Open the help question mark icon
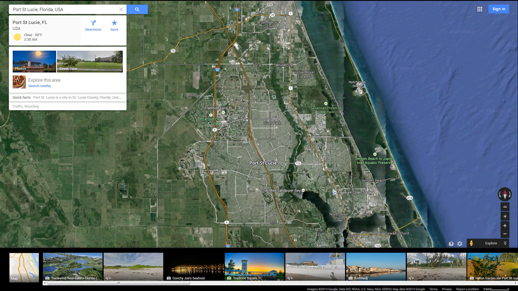Image resolution: width=518 pixels, height=291 pixels. [x=451, y=244]
